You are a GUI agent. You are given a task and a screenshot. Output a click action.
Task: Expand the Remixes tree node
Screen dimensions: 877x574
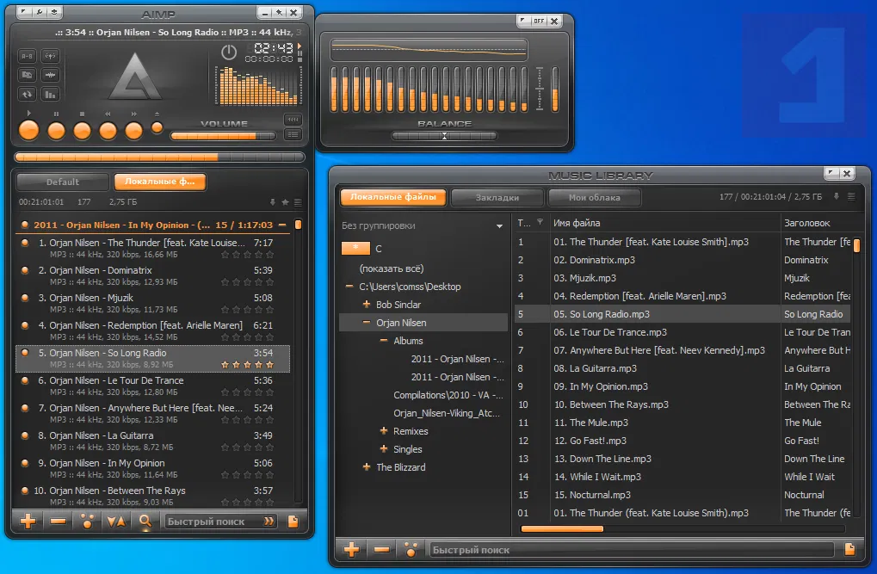click(x=384, y=431)
